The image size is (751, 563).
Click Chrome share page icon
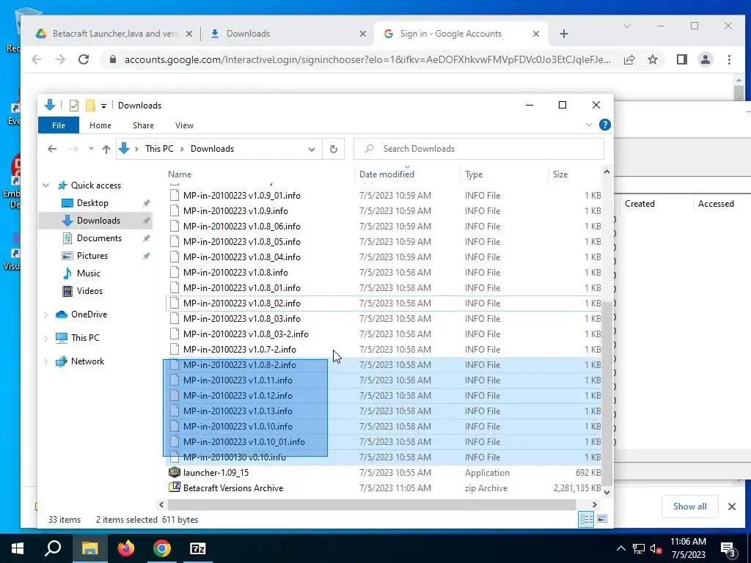point(629,59)
